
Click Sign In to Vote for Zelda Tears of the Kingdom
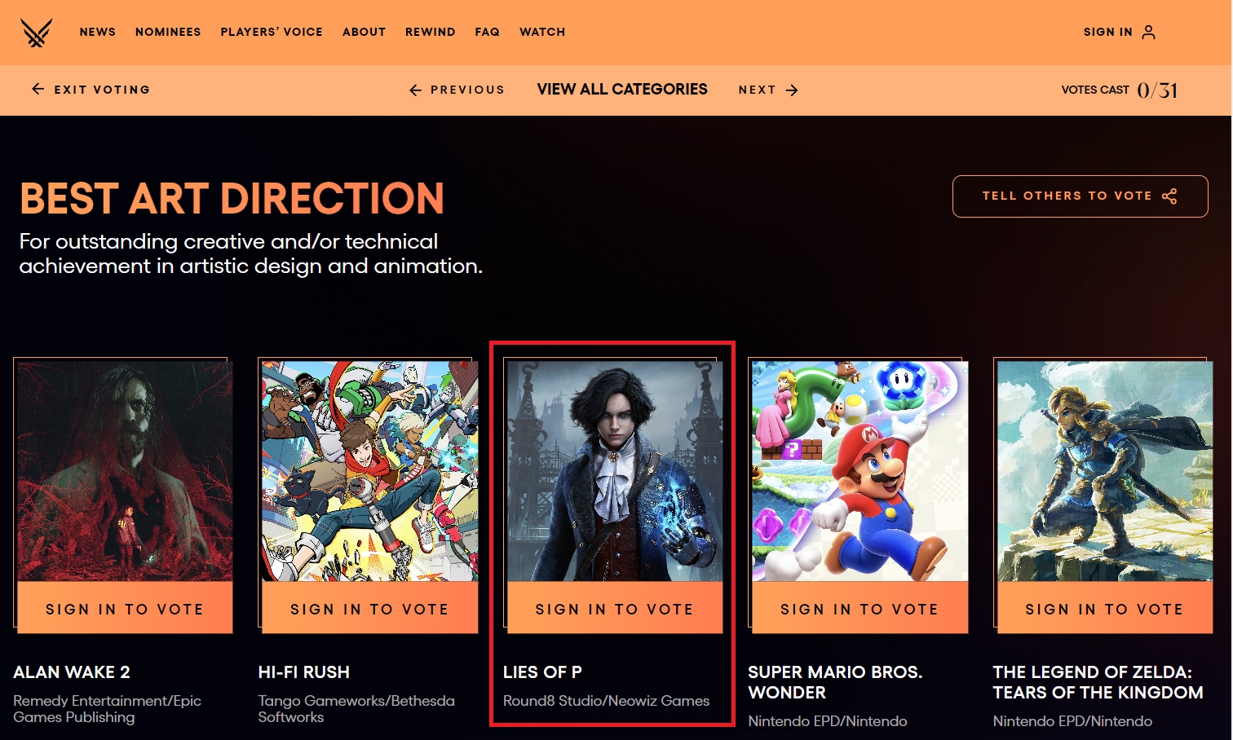click(1104, 608)
